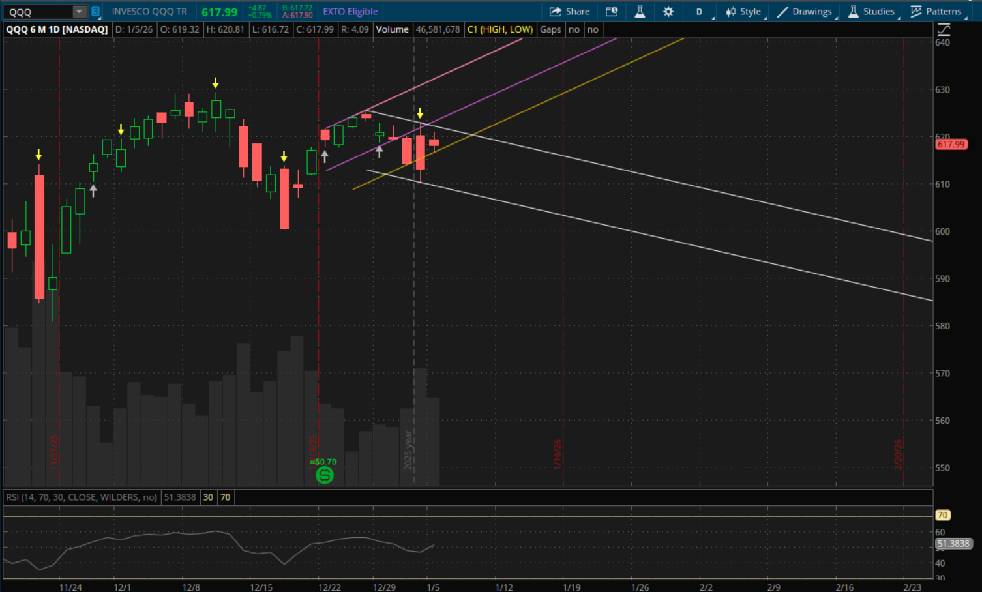Click white up arrow below 12/22 candle

(324, 156)
